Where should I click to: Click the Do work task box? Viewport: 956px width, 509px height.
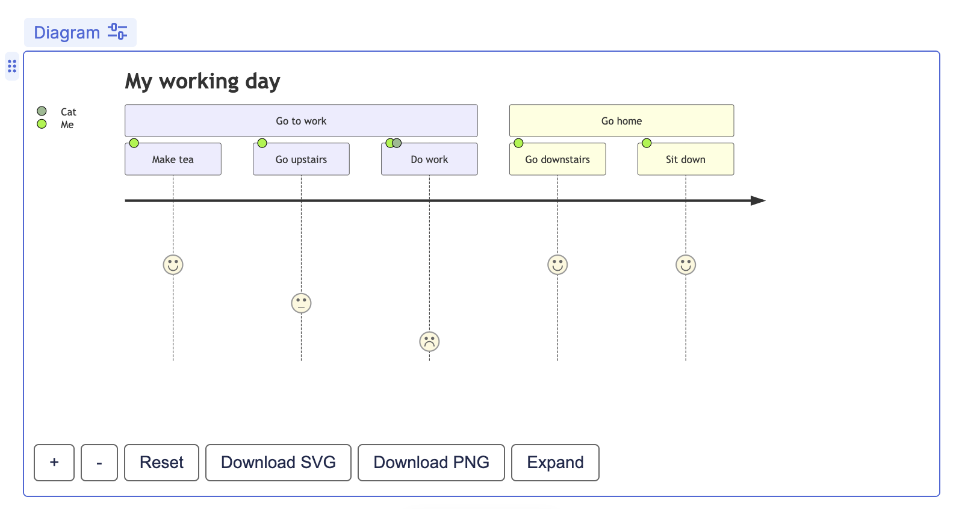coord(429,160)
